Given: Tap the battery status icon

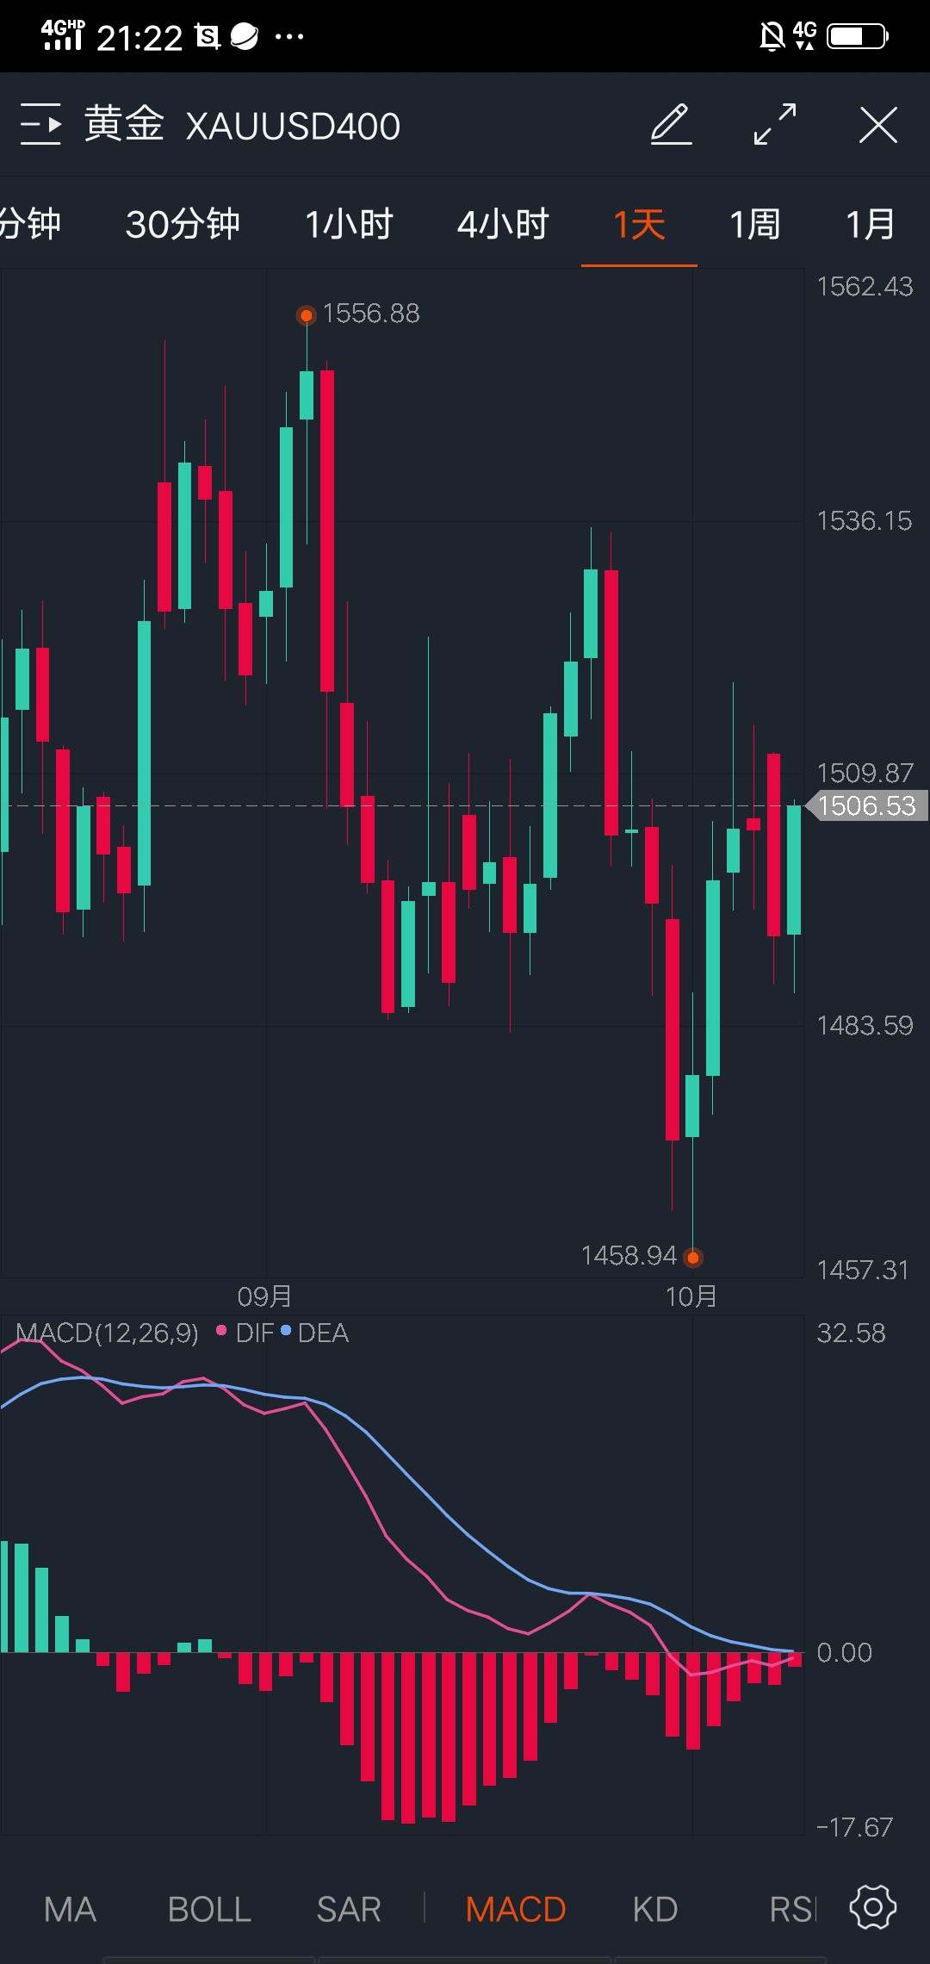Looking at the screenshot, I should (x=857, y=36).
